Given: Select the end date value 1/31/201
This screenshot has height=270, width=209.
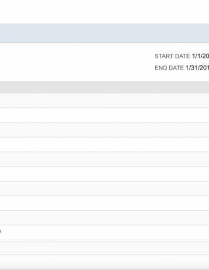Looking at the screenshot, I should (x=198, y=68).
